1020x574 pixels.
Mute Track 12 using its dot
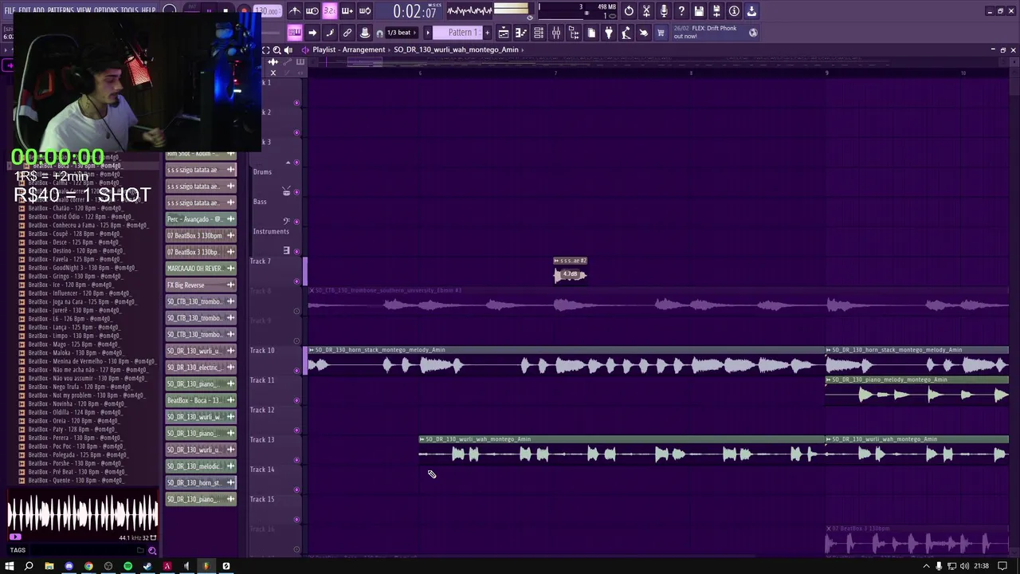(x=297, y=430)
